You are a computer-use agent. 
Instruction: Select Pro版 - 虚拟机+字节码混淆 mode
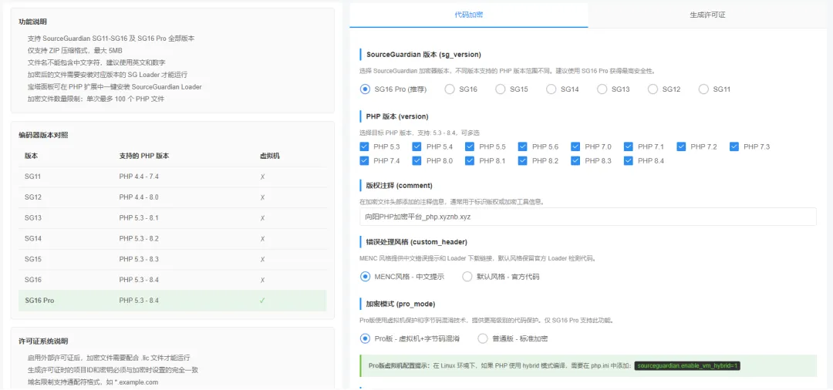pos(365,338)
